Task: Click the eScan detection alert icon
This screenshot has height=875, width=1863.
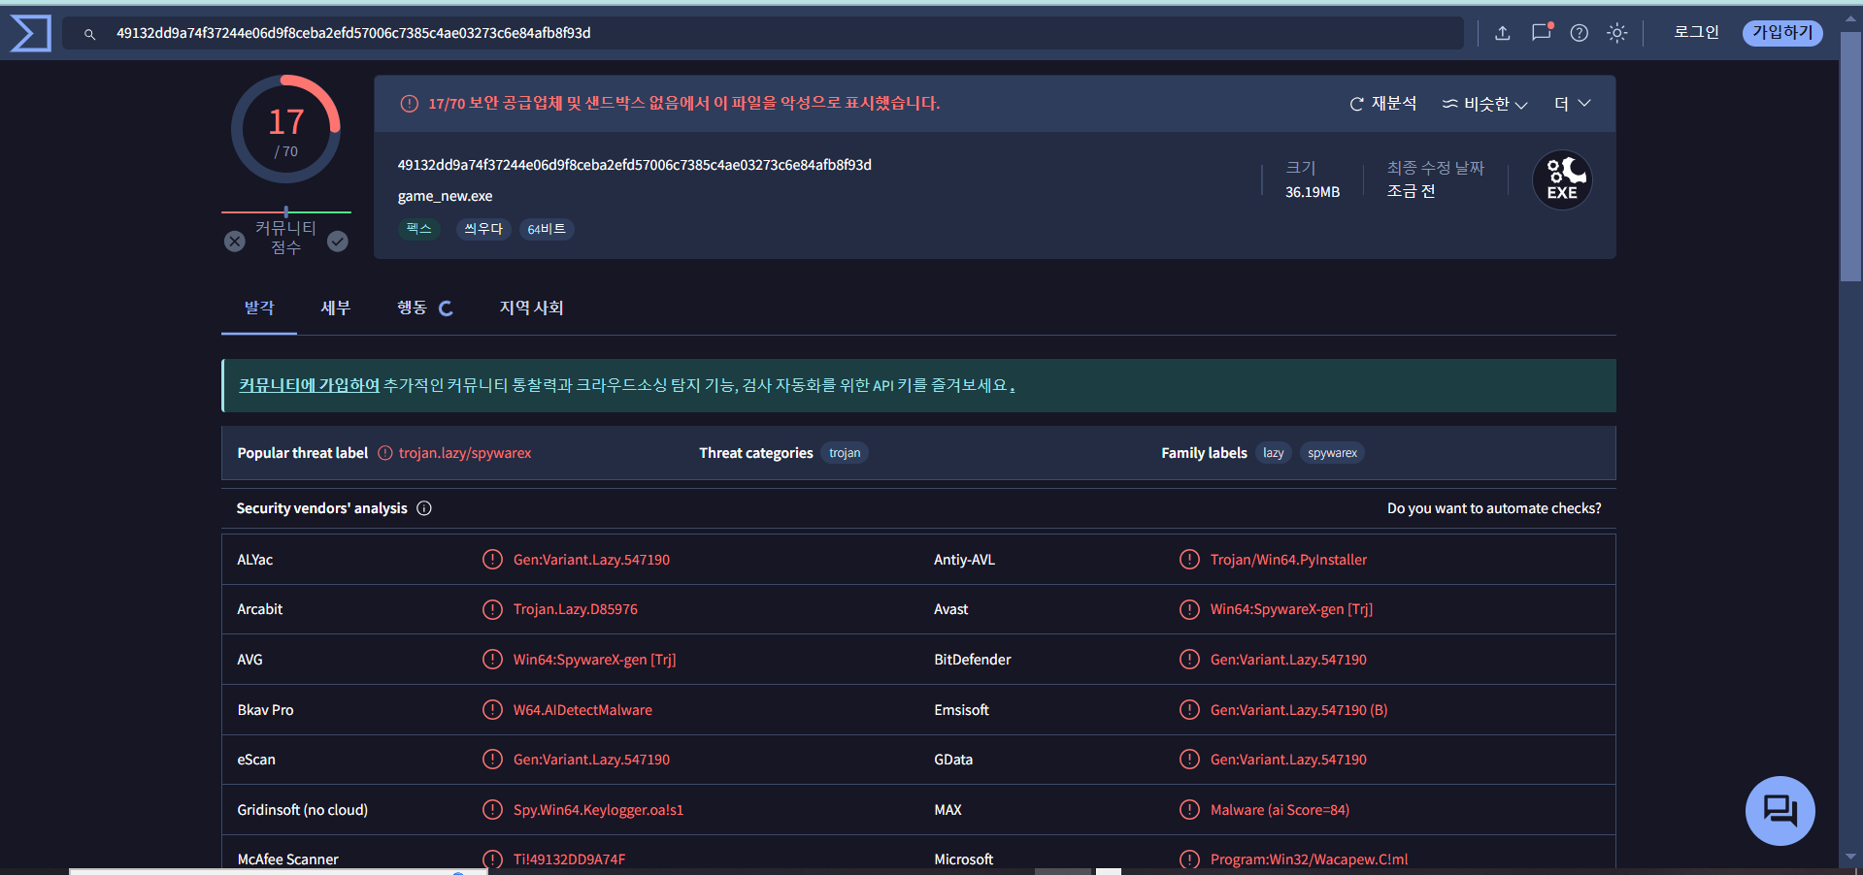Action: pos(492,760)
